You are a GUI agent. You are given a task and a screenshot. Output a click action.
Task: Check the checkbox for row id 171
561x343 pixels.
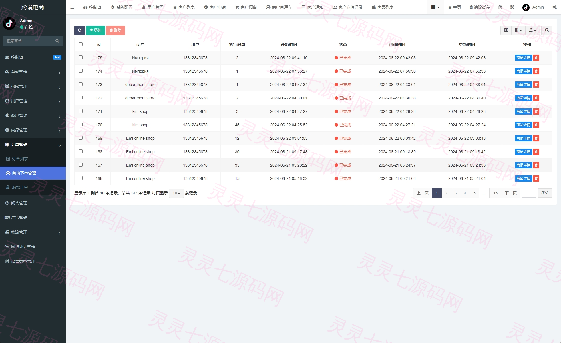click(81, 111)
